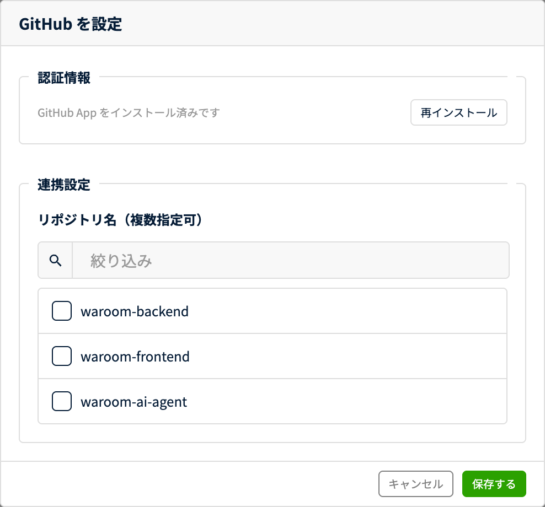
Task: Click the 認証情報 section heading
Action: (x=64, y=78)
